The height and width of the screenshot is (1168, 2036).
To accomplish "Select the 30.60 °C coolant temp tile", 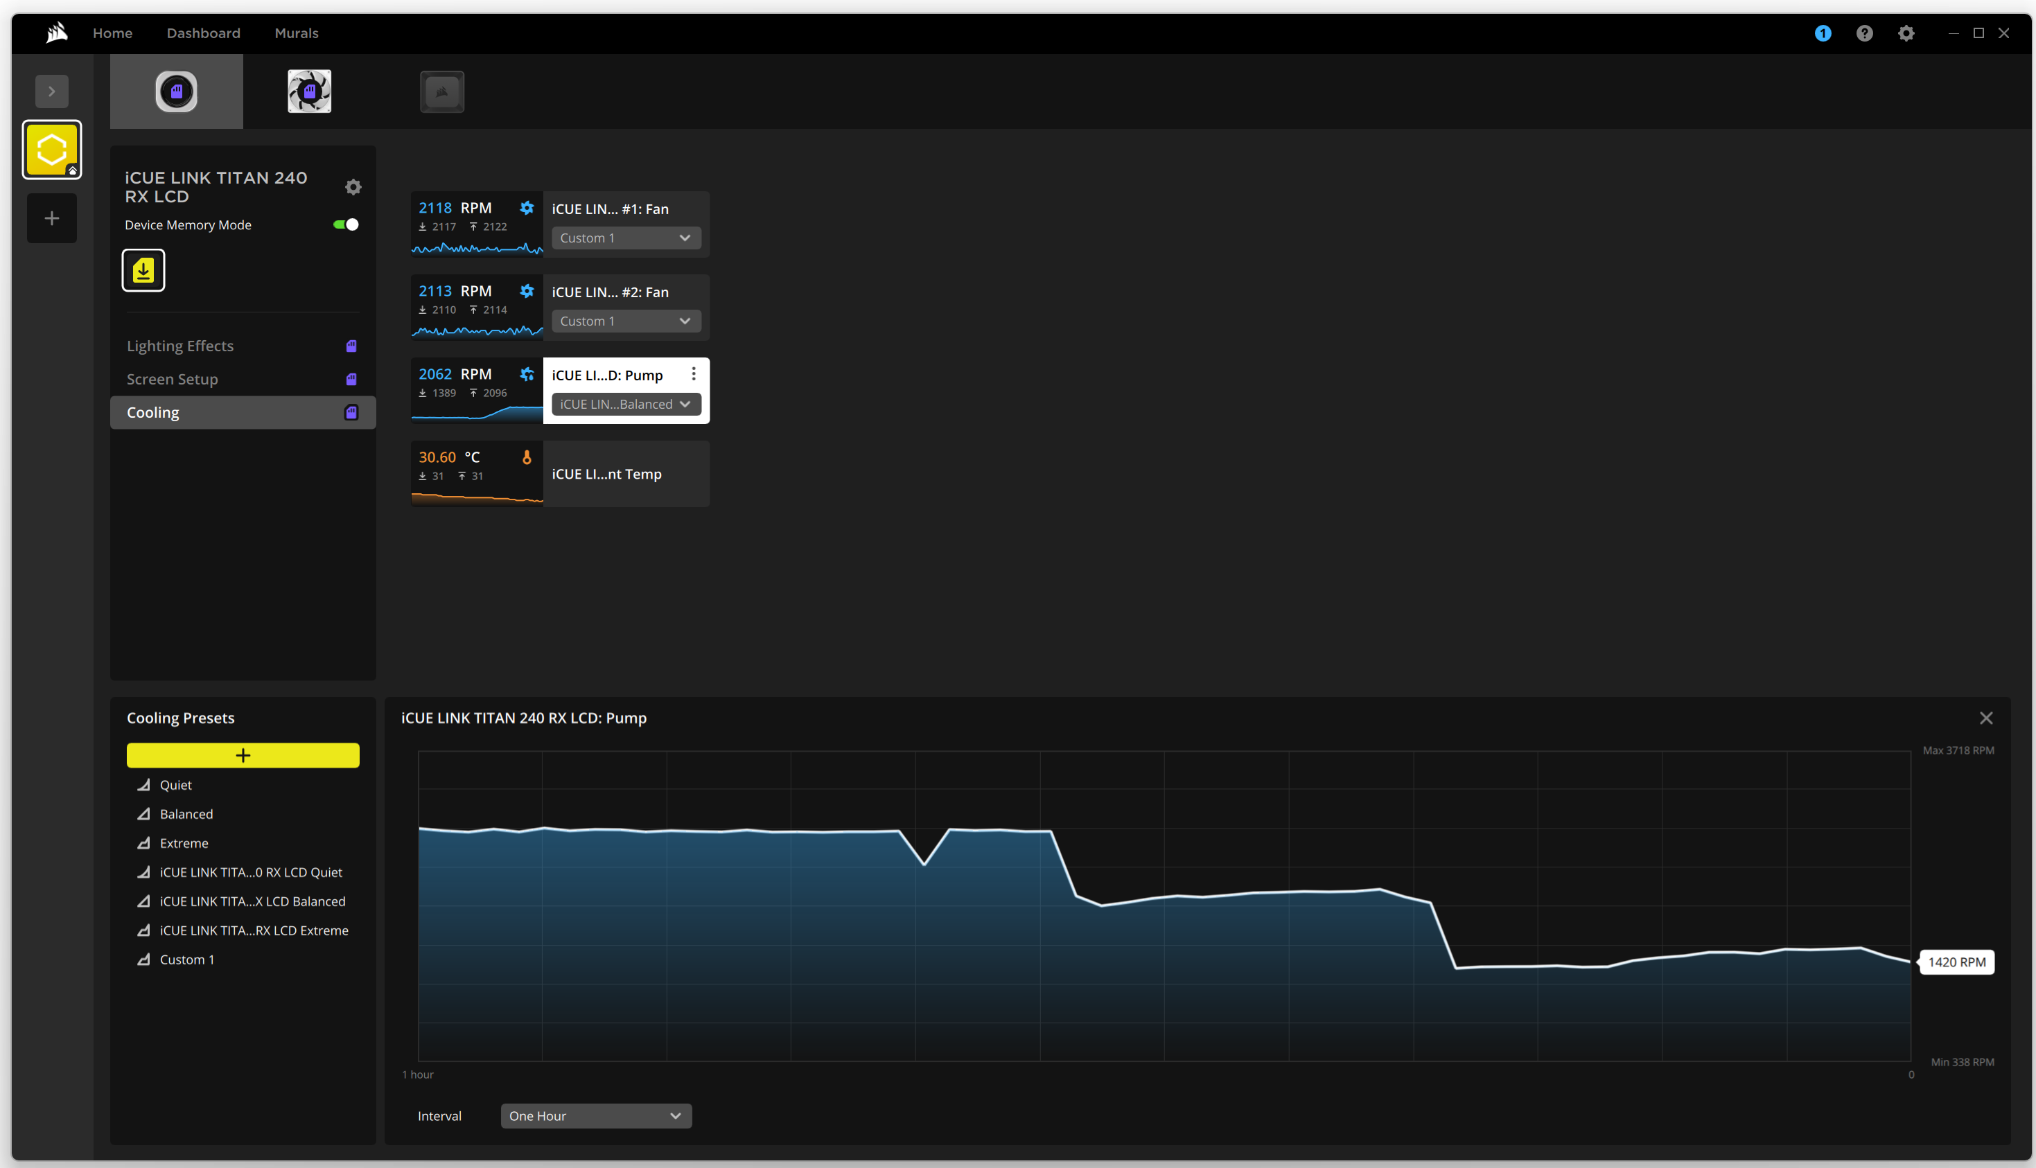I will tap(477, 474).
